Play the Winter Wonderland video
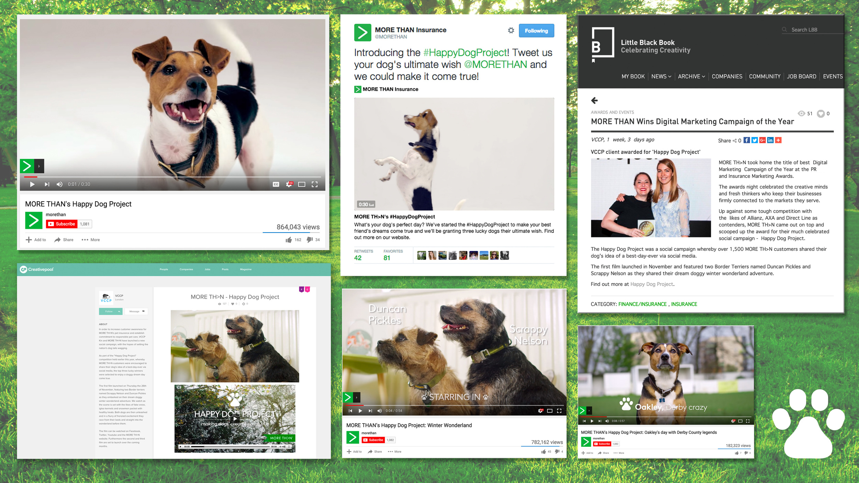The image size is (859, 483). pyautogui.click(x=360, y=411)
